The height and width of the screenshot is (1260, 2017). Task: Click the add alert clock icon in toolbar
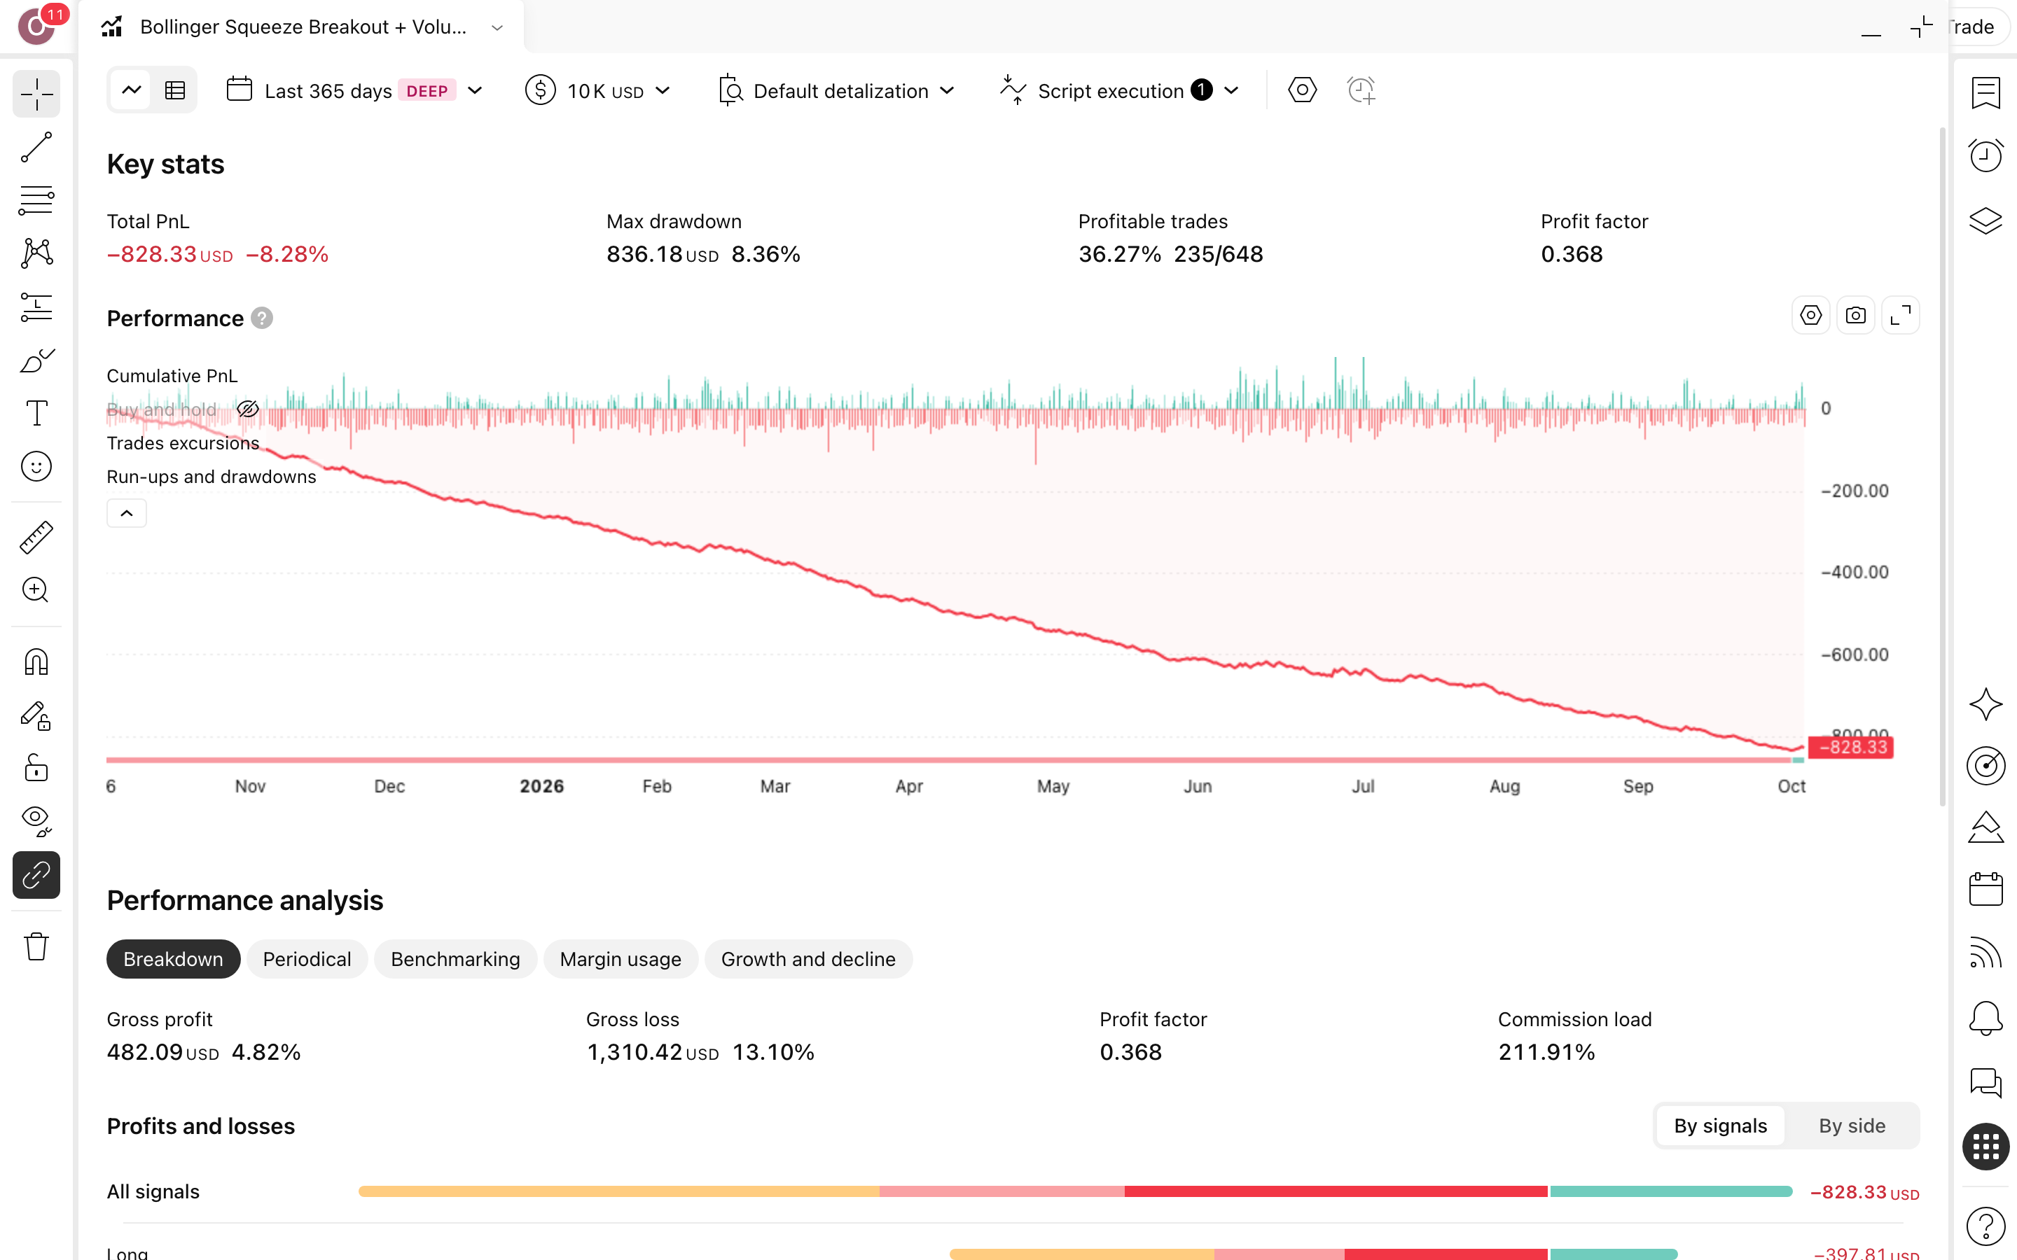1361,90
